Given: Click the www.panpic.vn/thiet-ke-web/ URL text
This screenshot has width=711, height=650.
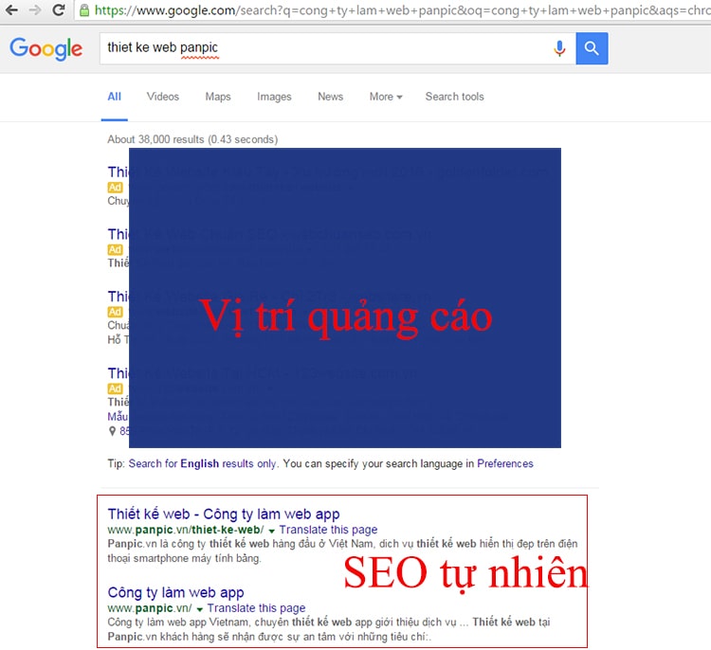Looking at the screenshot, I should pyautogui.click(x=186, y=530).
